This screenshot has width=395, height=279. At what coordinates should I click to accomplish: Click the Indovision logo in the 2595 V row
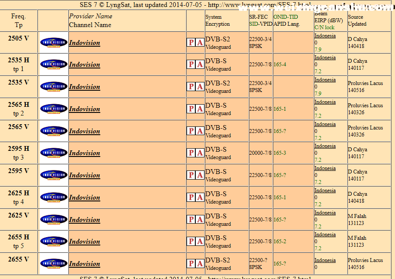tap(54, 175)
